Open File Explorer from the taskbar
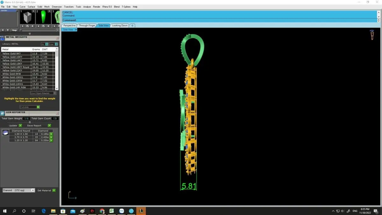382x215 pixels. (x=53, y=211)
